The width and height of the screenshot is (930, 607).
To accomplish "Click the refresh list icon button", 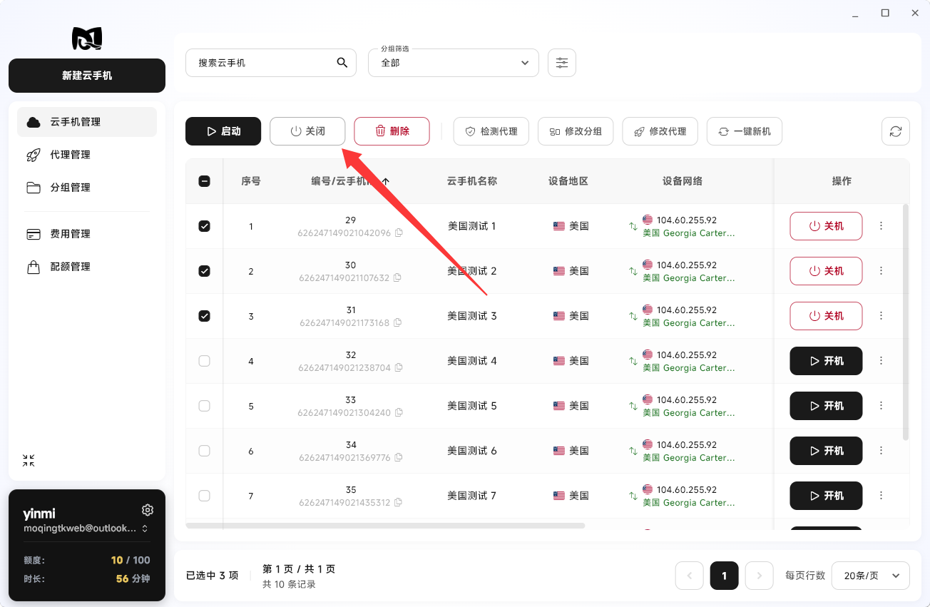I will (896, 131).
